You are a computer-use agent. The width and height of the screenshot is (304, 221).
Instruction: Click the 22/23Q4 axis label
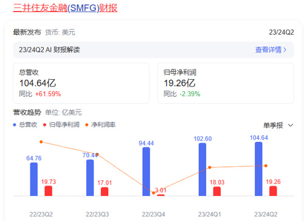pyautogui.click(x=153, y=214)
